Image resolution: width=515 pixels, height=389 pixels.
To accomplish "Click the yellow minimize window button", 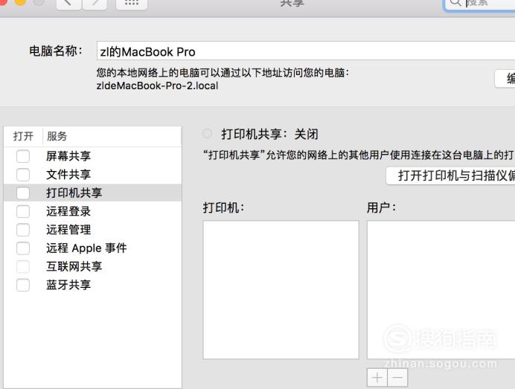I will point(20,2).
